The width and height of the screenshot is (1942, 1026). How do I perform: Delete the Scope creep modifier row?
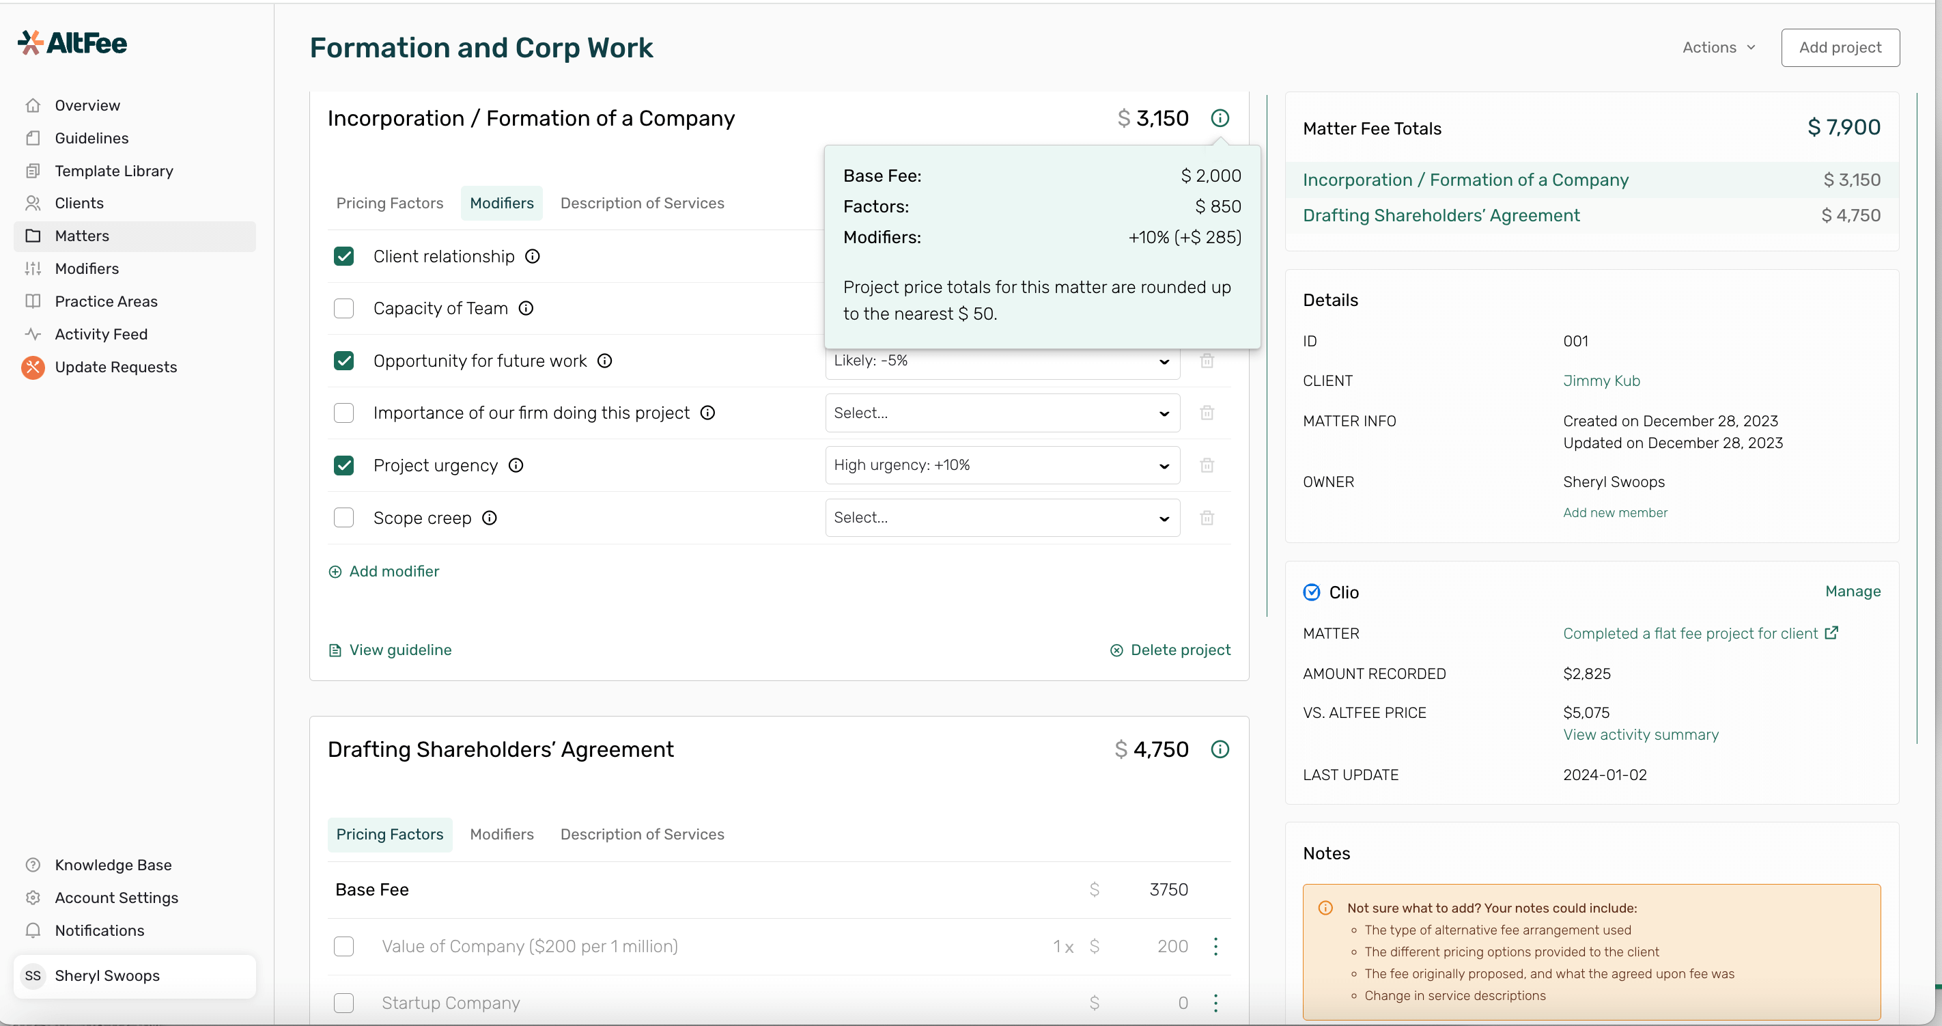[1207, 518]
